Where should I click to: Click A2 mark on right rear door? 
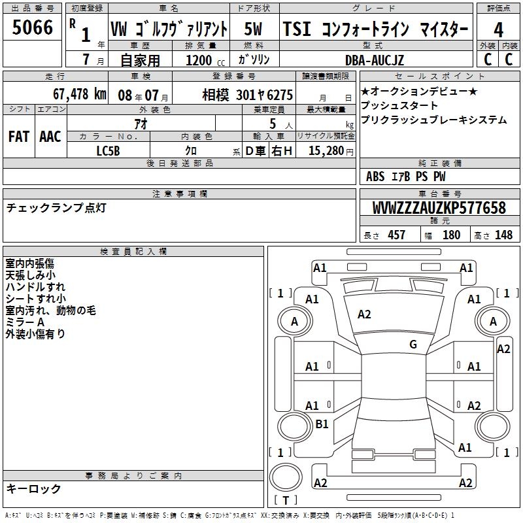click(x=474, y=405)
